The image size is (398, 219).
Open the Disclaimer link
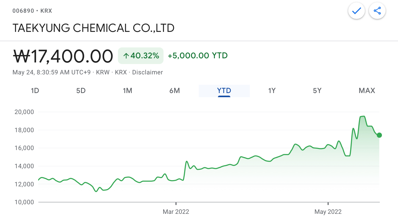(x=147, y=72)
